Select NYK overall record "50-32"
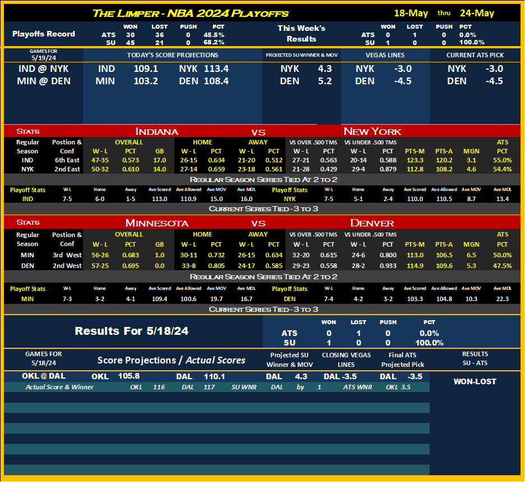The width and height of the screenshot is (525, 482). click(100, 170)
